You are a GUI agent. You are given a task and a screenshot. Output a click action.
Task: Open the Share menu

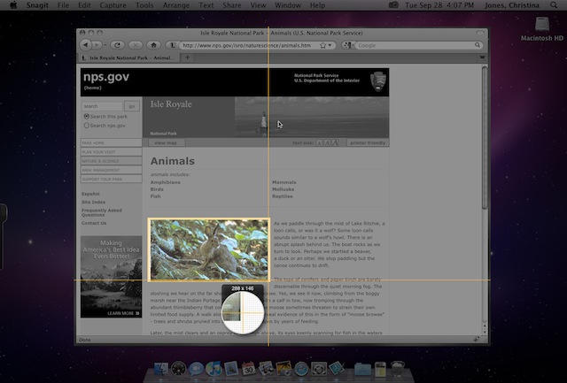tap(232, 5)
